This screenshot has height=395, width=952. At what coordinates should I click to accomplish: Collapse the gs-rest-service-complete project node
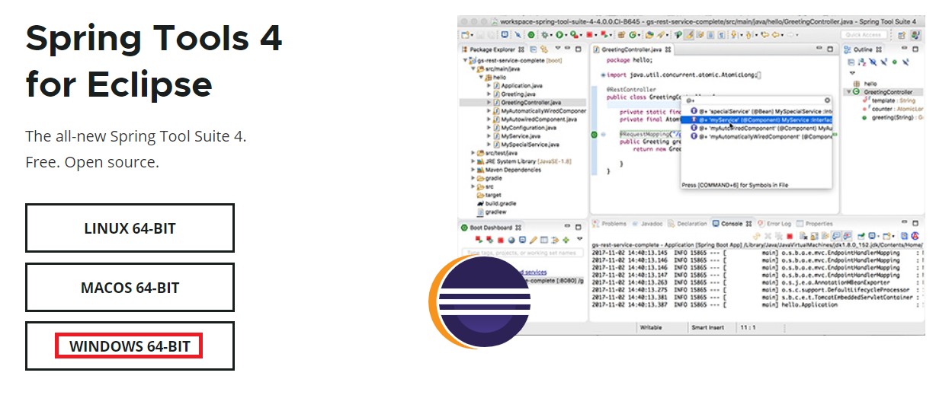465,60
